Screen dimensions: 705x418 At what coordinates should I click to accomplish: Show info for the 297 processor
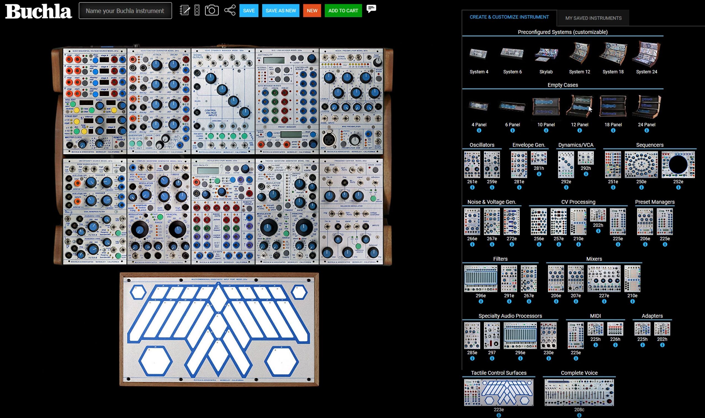492,358
